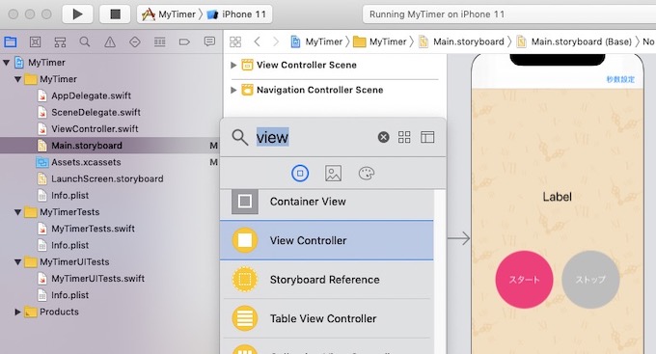Open the related items grid menu
The width and height of the screenshot is (656, 354).
235,41
